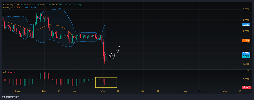
Task: Click the 5.8986 value in the BB legend
Action: pyautogui.click(x=33, y=7)
